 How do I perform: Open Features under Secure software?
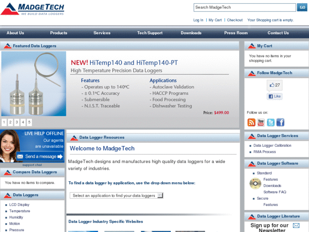click(271, 205)
